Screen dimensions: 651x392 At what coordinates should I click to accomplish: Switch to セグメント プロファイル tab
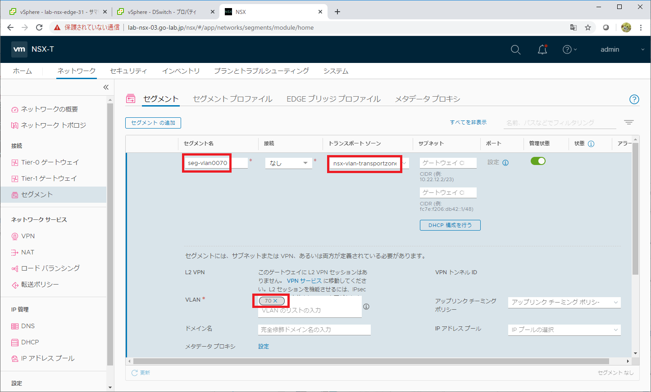click(x=232, y=99)
